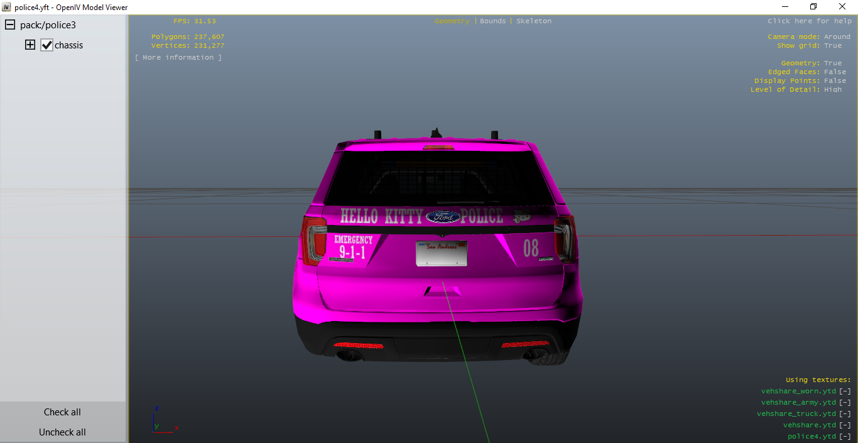
Task: Click the [-] beside the plain vehshare.ytd entry
Action: [x=845, y=425]
